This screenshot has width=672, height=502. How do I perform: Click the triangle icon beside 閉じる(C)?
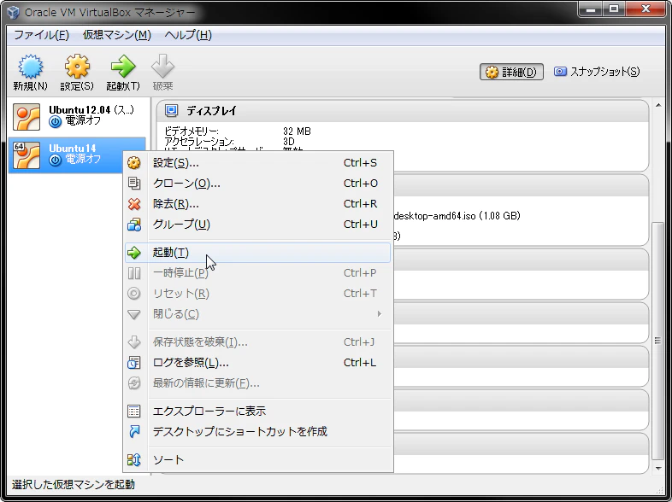click(134, 314)
